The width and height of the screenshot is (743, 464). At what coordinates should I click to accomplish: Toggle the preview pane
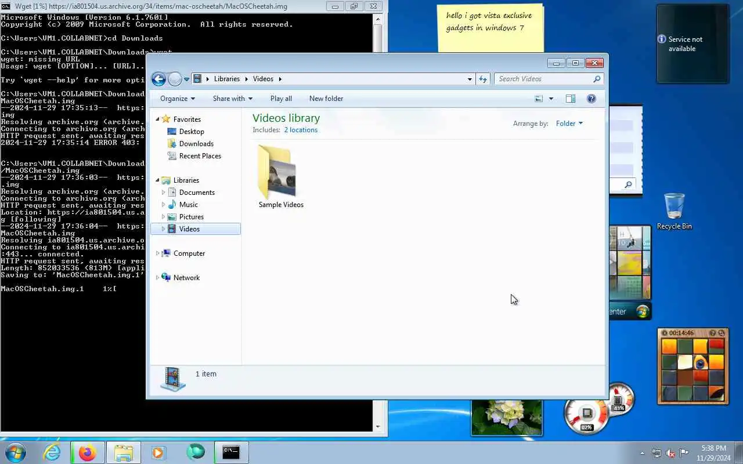tap(571, 99)
